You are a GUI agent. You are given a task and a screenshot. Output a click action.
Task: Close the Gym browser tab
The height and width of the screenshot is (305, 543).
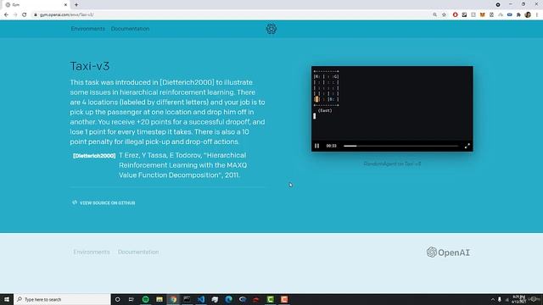[65, 5]
